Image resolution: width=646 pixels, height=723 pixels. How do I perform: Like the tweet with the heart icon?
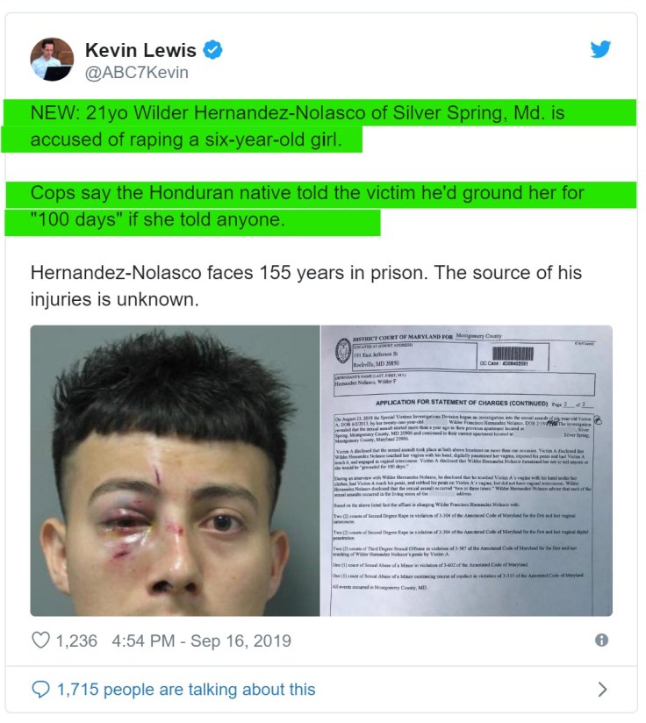[40, 640]
